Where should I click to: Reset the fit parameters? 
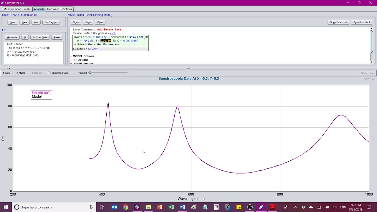pos(57,37)
